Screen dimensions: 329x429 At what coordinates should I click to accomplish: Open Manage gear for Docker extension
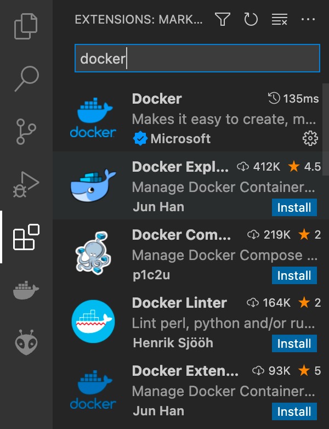310,138
